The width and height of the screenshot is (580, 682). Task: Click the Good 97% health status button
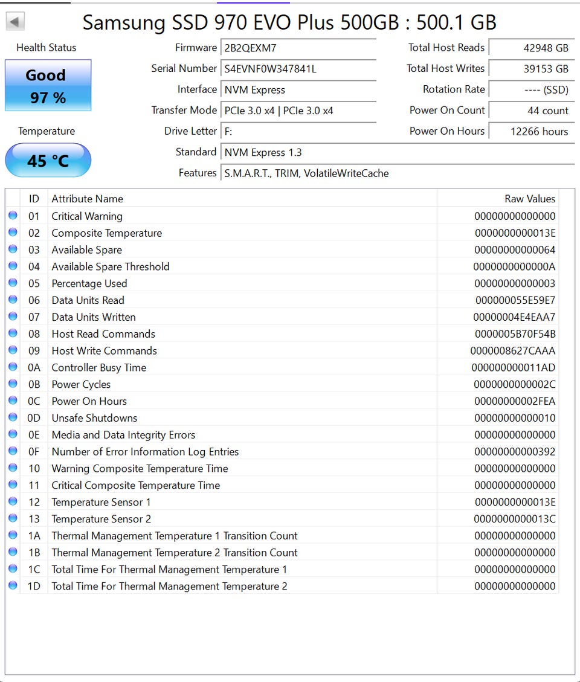[x=48, y=85]
